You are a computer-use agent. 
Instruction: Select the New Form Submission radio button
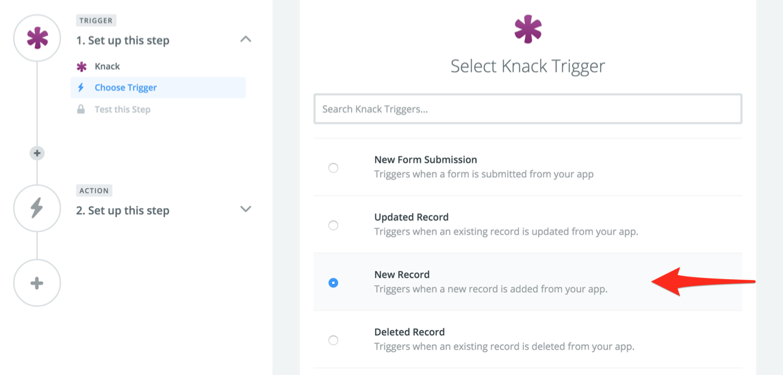[x=333, y=168]
